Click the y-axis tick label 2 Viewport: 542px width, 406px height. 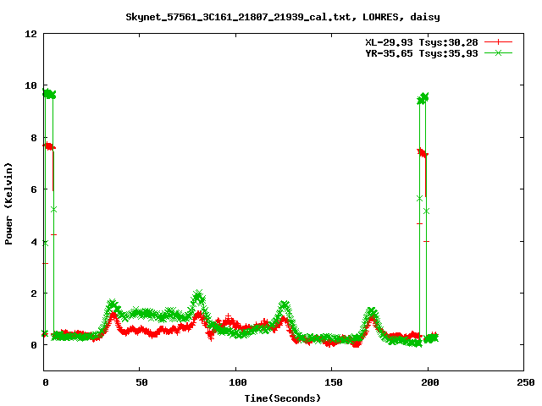click(x=34, y=294)
